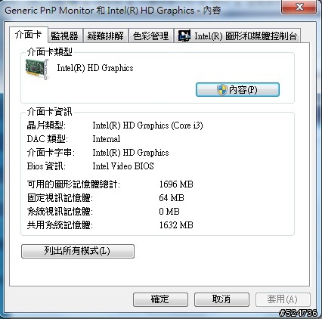The image size is (322, 319).
Task: Open adapter 內容(P) properties
Action: pyautogui.click(x=237, y=90)
